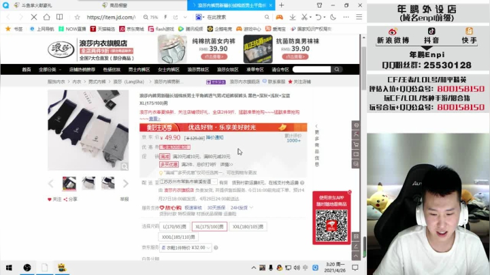This screenshot has height=275, width=490.
Task: Close the red JD APP QR code popup
Action: 349,192
